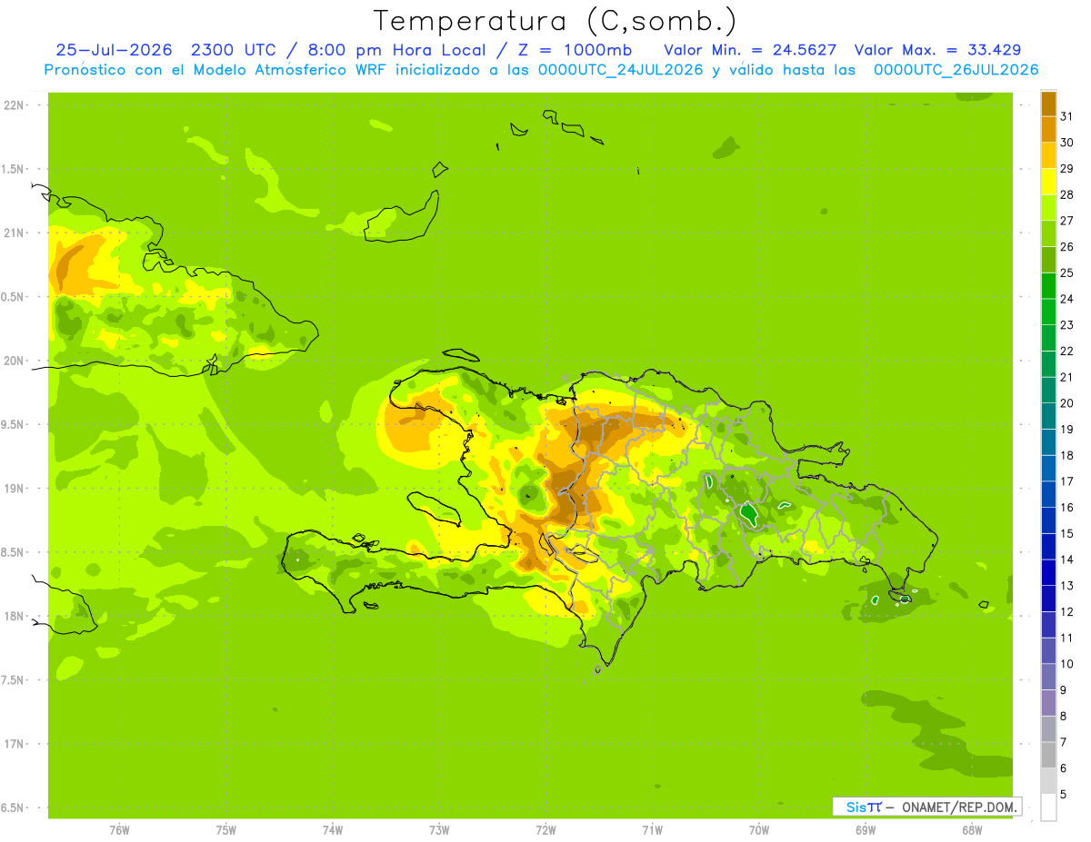Click the legend value '18'
The height and width of the screenshot is (842, 1091).
tap(1067, 455)
